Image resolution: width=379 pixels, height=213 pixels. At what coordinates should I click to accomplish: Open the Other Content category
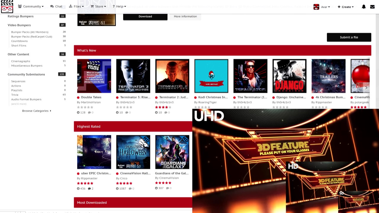[18, 54]
